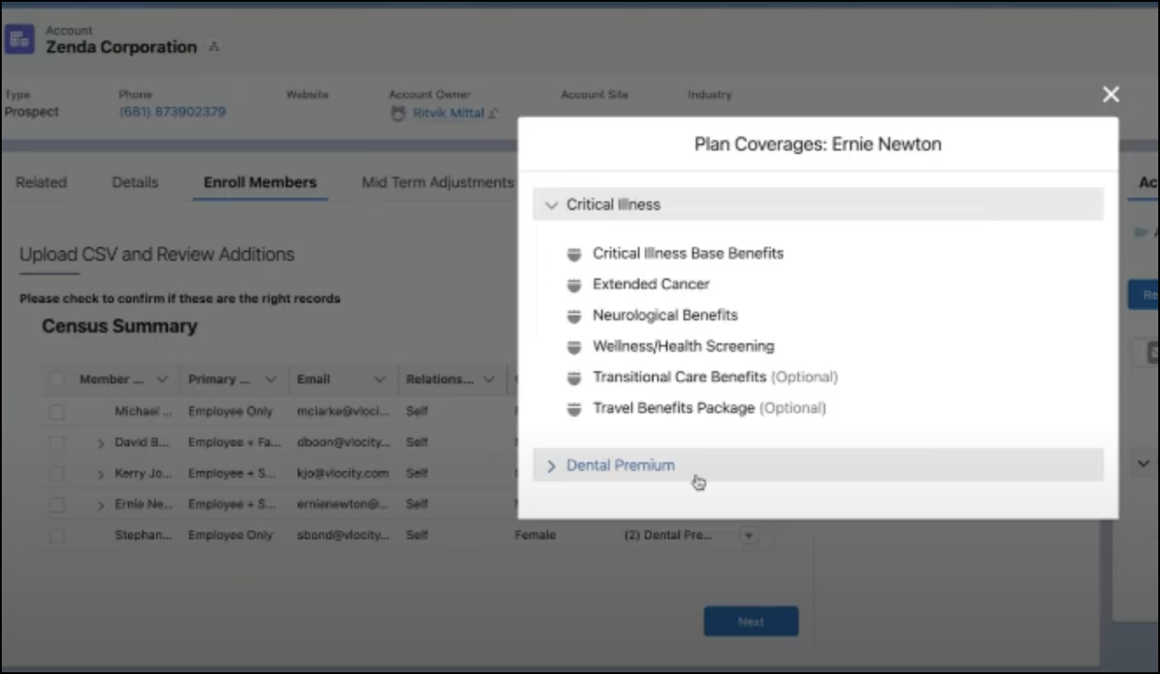The width and height of the screenshot is (1160, 674).
Task: Click the Zenda Corporation account icon
Action: click(19, 41)
